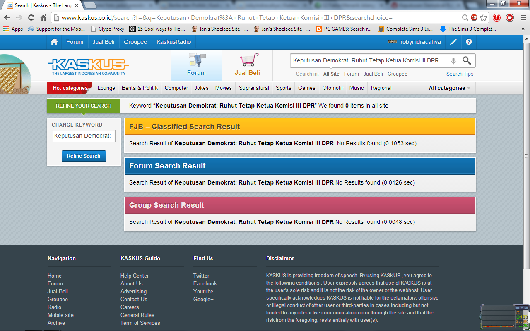Open Groupee in the blue top navigation bar

coord(135,42)
